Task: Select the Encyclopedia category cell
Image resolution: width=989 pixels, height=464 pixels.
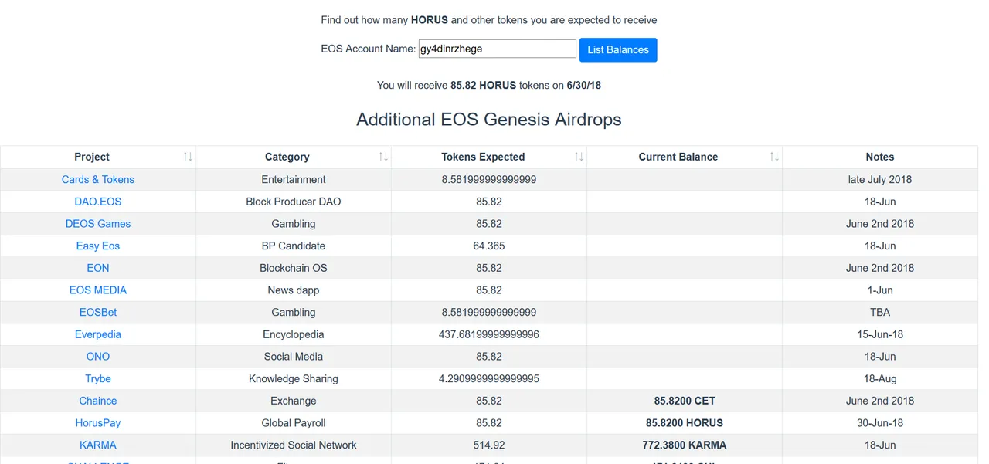Action: (294, 334)
